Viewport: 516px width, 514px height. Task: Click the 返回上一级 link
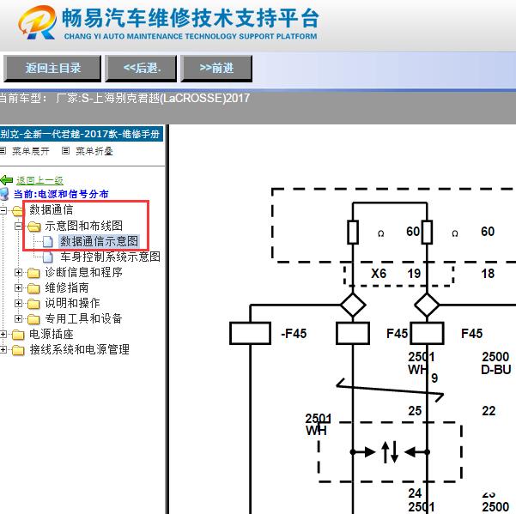click(39, 180)
